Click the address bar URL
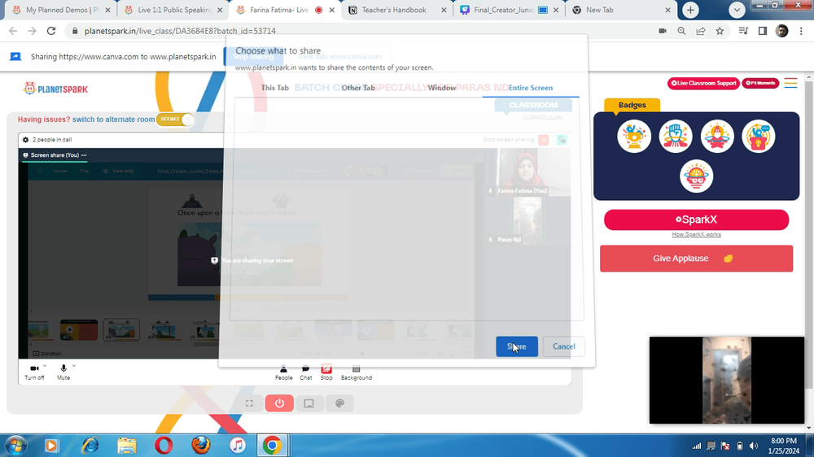814x457 pixels. (180, 31)
